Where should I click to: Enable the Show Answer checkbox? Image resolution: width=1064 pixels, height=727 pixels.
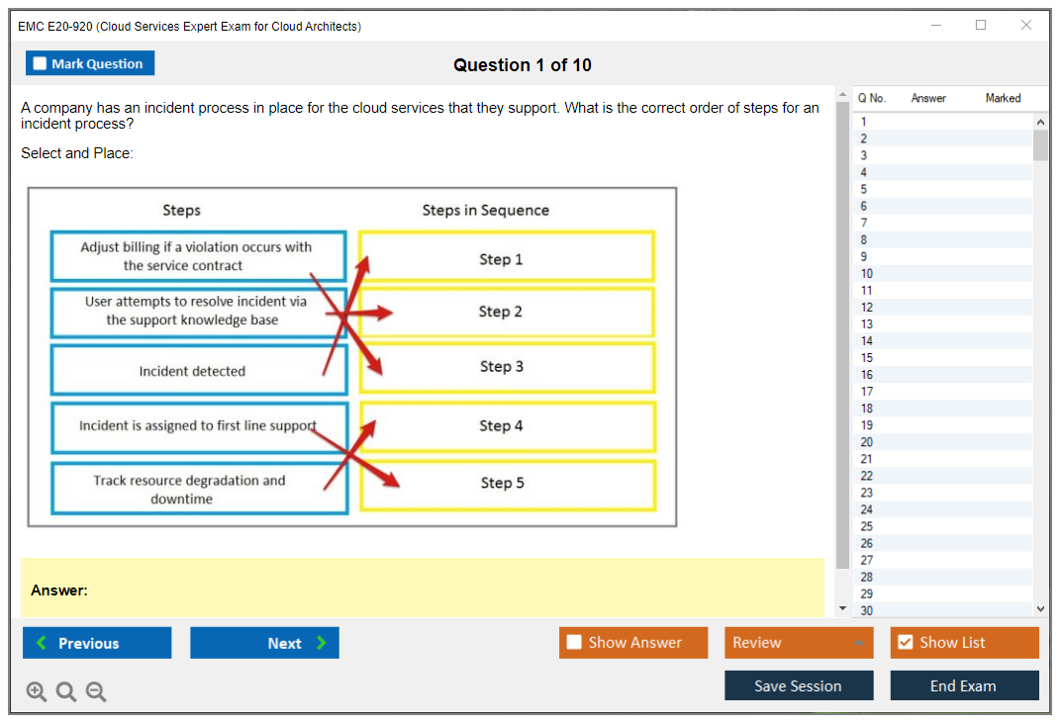point(574,643)
